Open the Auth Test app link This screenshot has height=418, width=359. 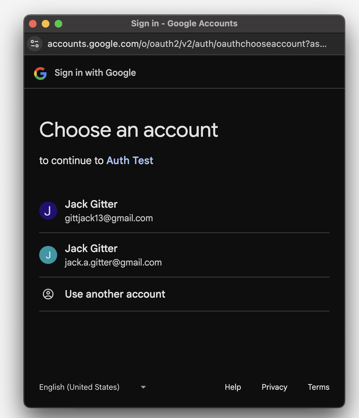coord(130,161)
